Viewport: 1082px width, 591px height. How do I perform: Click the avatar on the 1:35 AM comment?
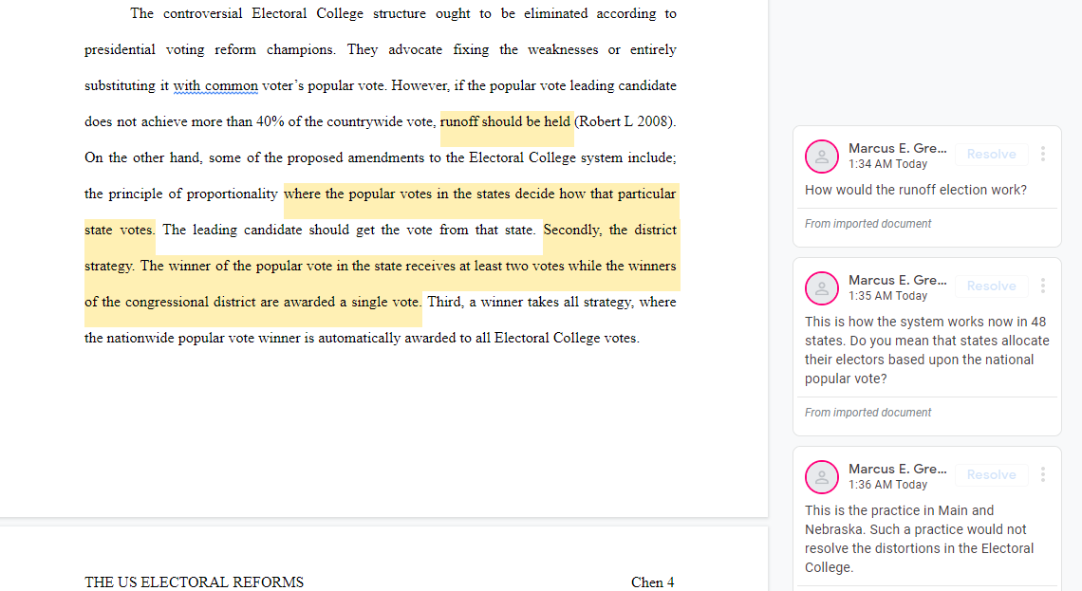(x=822, y=288)
